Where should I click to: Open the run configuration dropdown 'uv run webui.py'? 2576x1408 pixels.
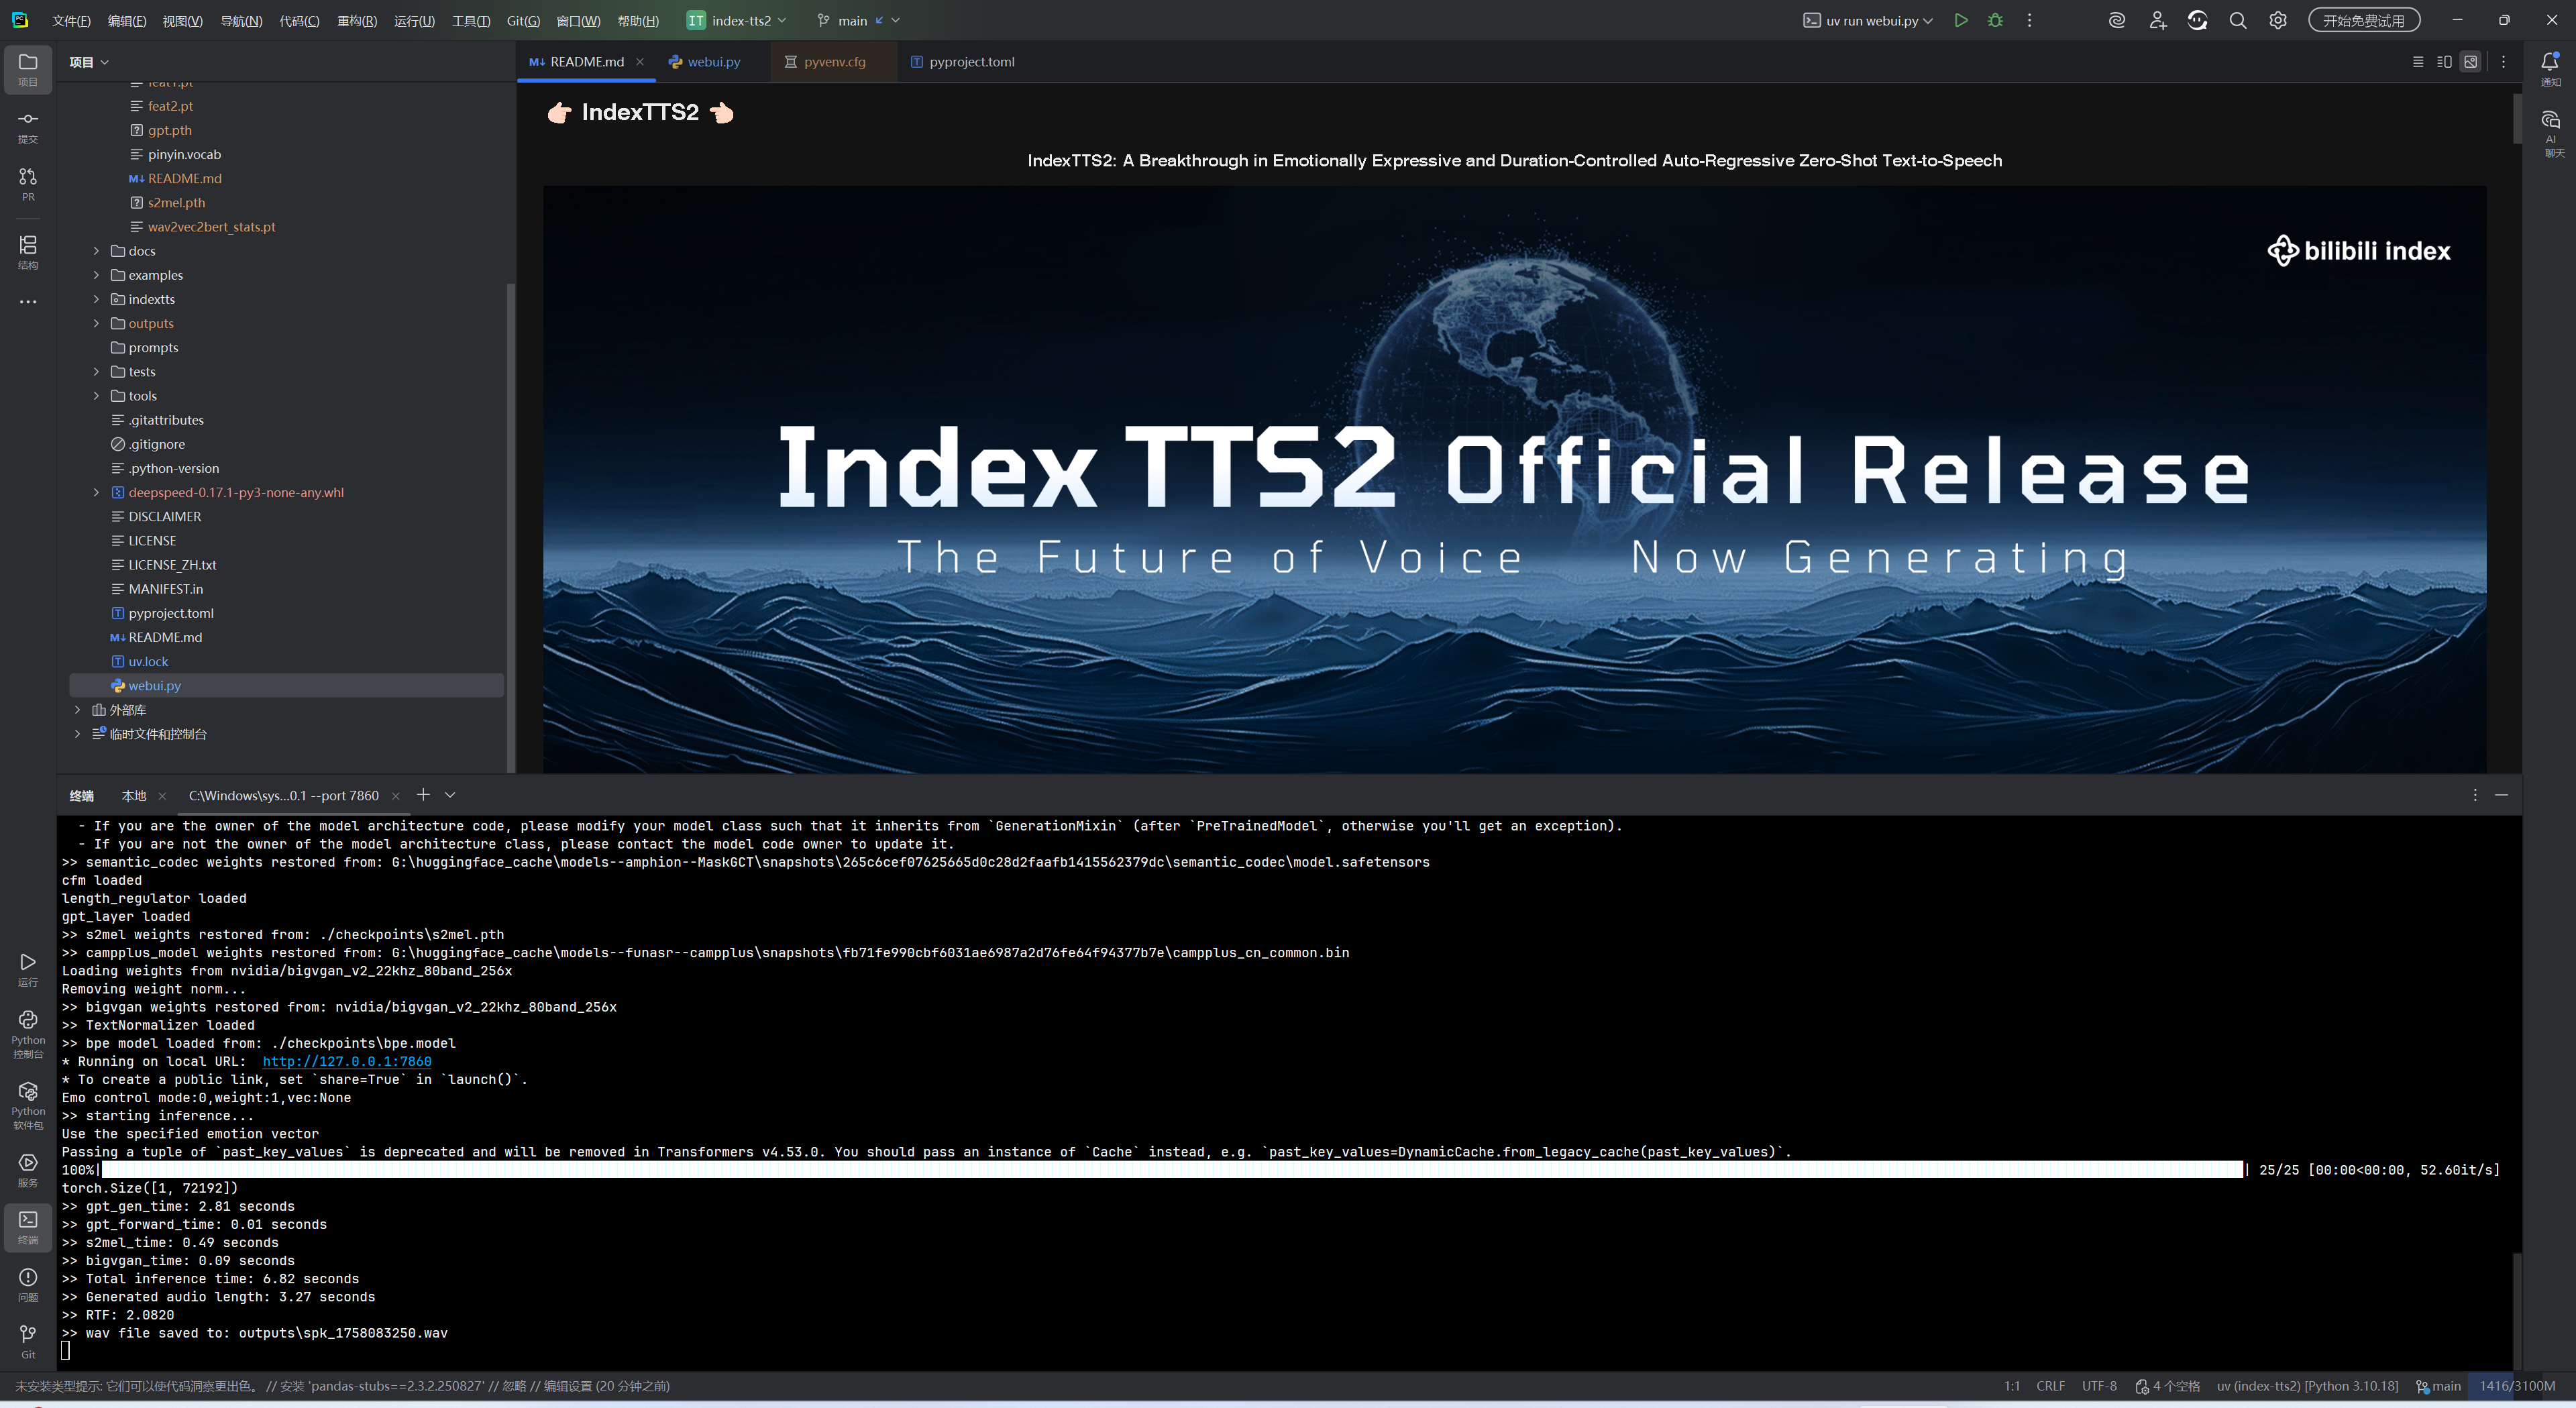coord(1868,20)
